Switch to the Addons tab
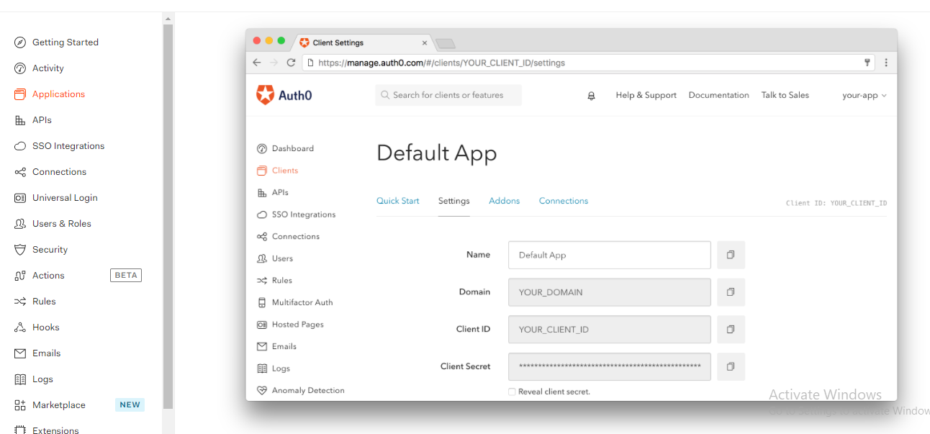 tap(504, 201)
